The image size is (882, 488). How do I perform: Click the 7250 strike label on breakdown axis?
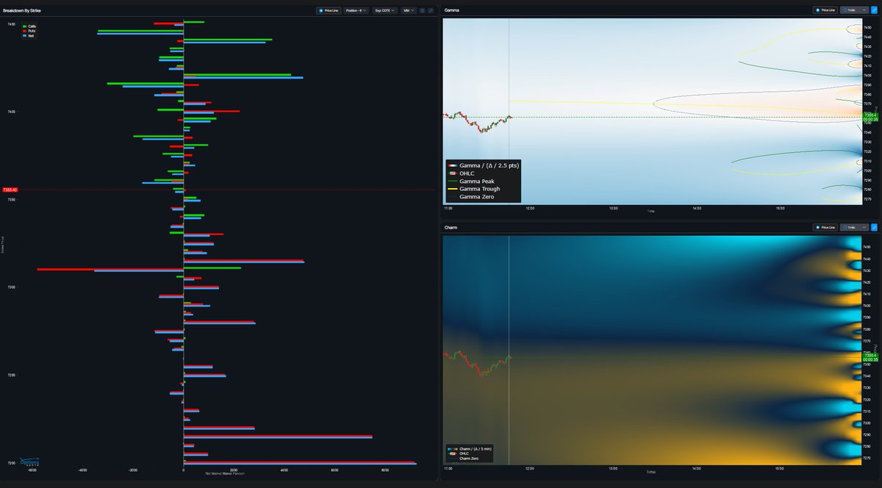(12, 375)
